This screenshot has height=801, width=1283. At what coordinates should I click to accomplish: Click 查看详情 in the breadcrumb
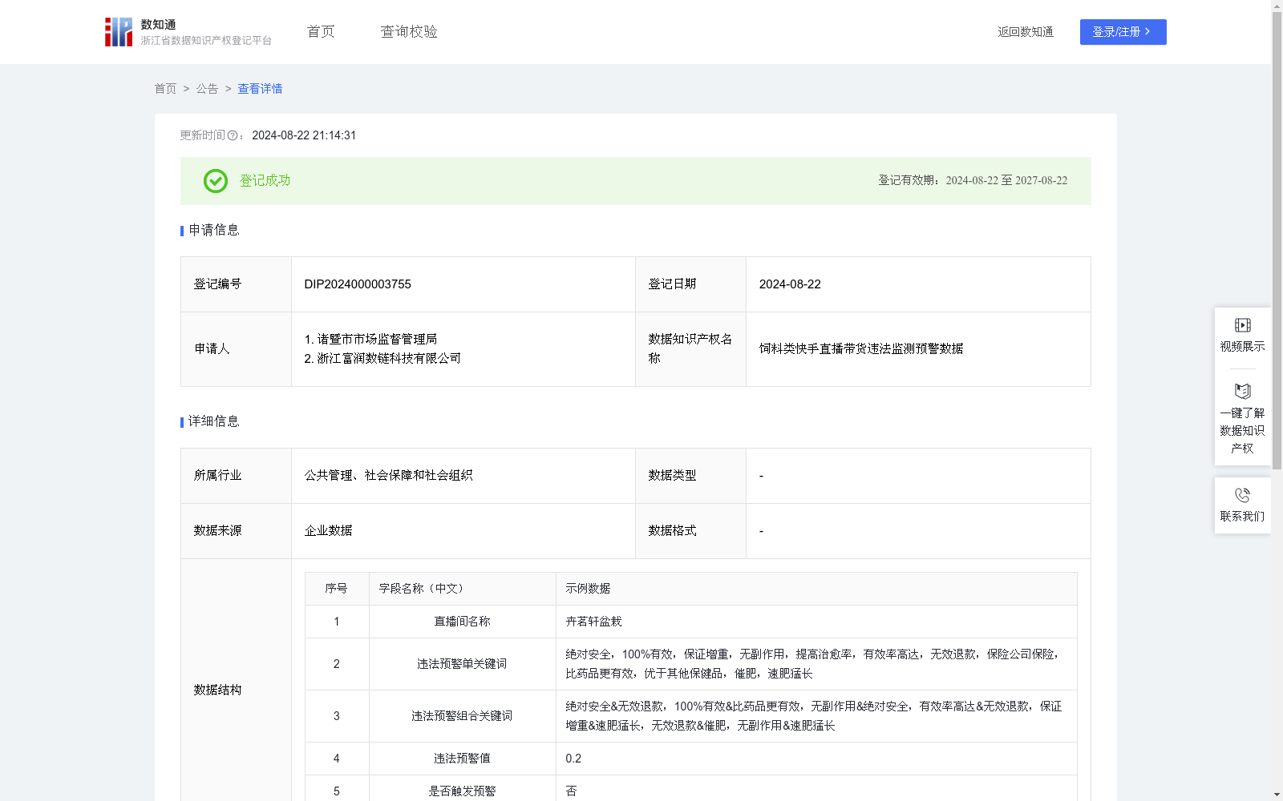pyautogui.click(x=260, y=89)
